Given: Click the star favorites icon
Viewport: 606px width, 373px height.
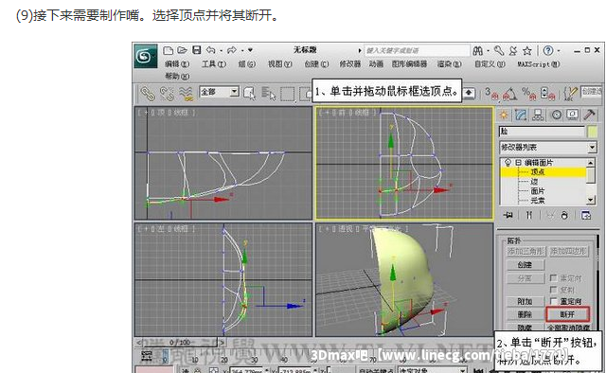Looking at the screenshot, I should [x=527, y=50].
